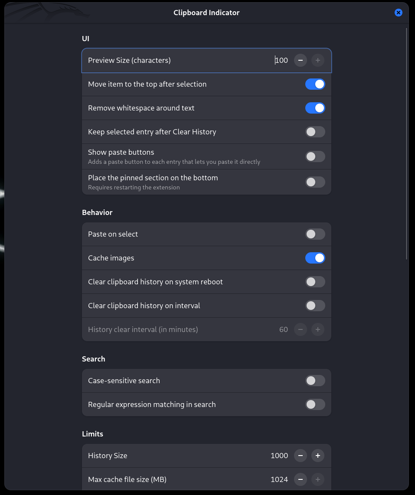Turn off Remove whitespace around text
Viewport: 415px width, 495px height.
coord(315,108)
